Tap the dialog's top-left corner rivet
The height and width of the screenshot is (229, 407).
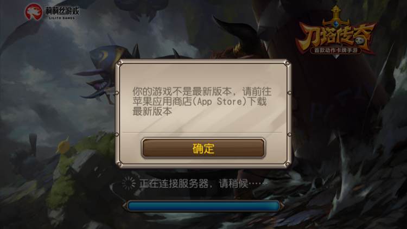click(x=119, y=63)
